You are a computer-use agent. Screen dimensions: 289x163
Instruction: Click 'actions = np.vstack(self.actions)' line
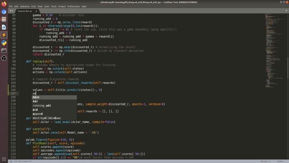point(60,72)
